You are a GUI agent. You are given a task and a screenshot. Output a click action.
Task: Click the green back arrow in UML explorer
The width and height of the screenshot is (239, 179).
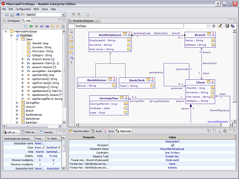point(31,26)
